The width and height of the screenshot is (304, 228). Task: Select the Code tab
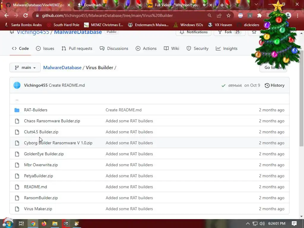(20, 48)
